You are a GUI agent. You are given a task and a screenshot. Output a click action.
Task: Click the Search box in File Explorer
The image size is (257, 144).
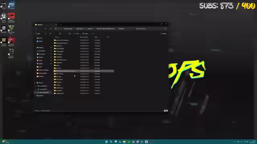(150, 29)
